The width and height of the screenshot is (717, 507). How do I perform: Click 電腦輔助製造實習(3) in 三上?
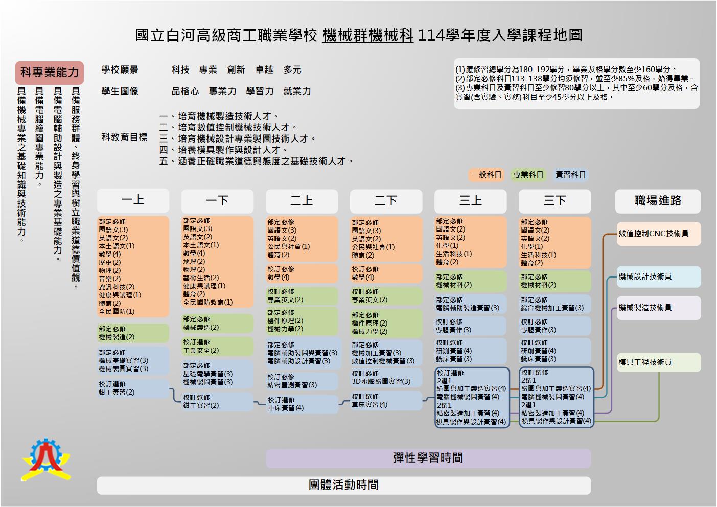(x=468, y=308)
